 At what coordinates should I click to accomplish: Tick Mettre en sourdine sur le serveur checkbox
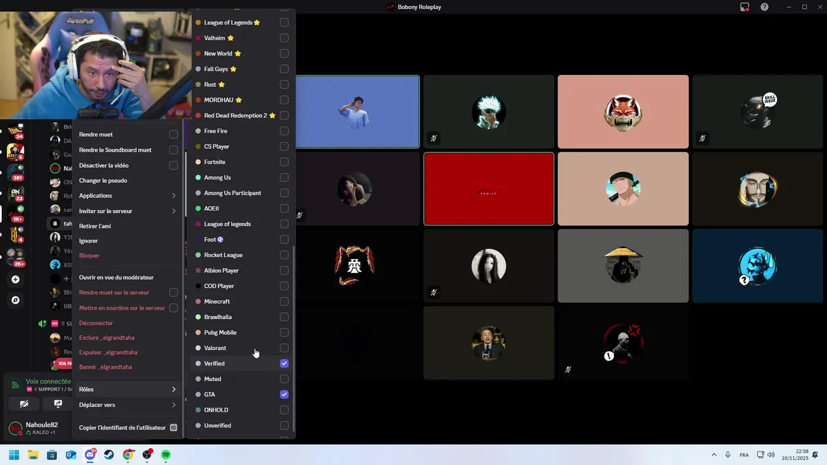click(173, 308)
